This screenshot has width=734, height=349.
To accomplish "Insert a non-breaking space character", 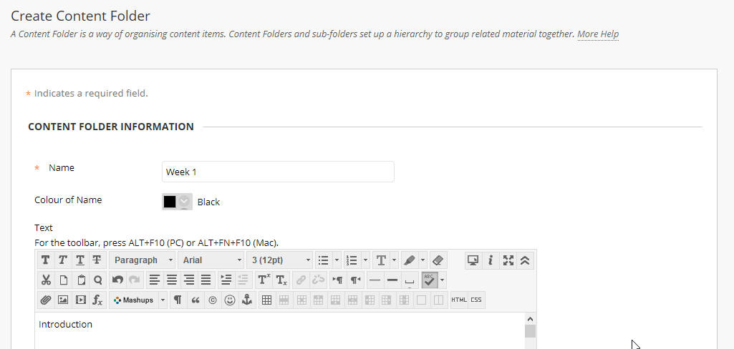I will click(410, 280).
